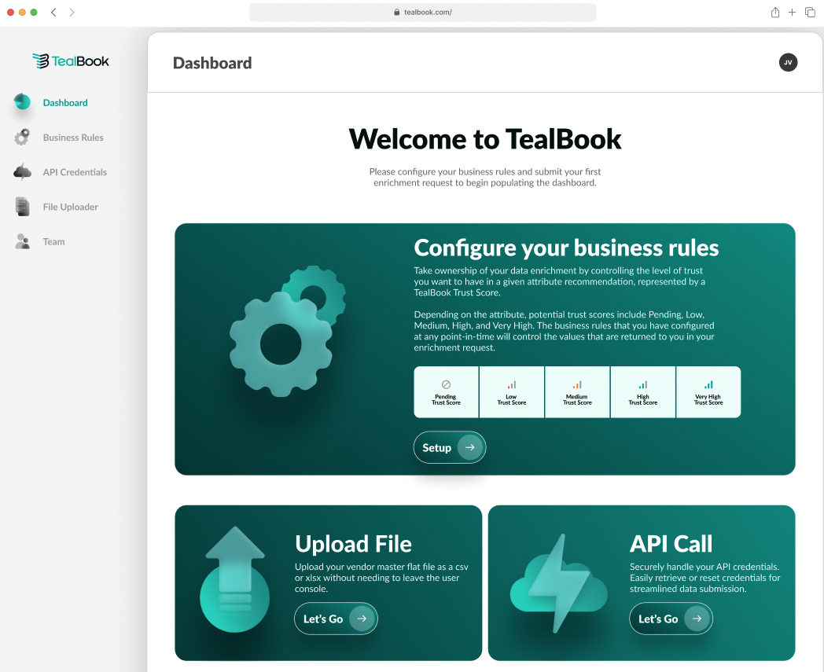This screenshot has width=824, height=672.
Task: Click the Upload File heading
Action: (x=353, y=544)
